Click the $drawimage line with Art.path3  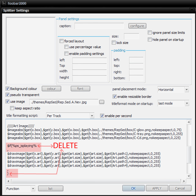(84, 162)
